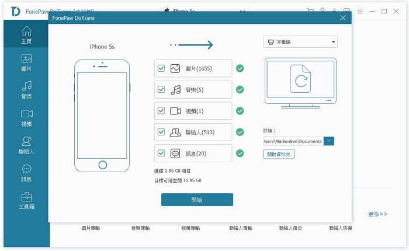Select 視頻傳輸 in the main window
Image resolution: width=409 pixels, height=251 pixels.
(x=190, y=228)
